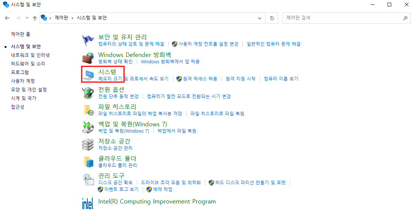Viewport: 413px width, 223px height.
Task: Select 네트워크 및 인터넷 in sidebar
Action: click(x=30, y=55)
